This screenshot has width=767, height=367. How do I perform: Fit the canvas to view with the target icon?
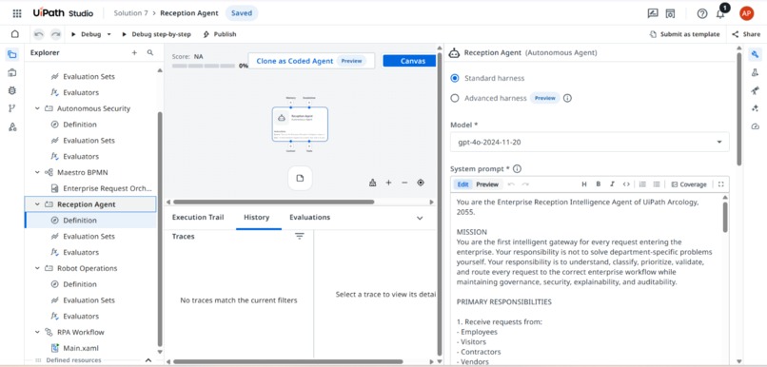point(421,183)
